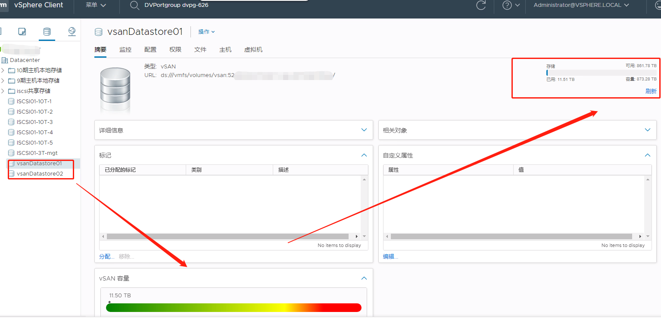The image size is (661, 321).
Task: Click the 分配 link to assign a tag
Action: point(106,256)
